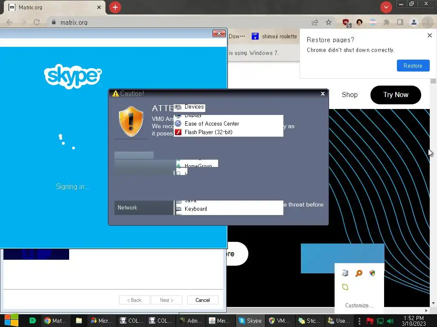Viewport: 437px width, 327px height.
Task: Close the Matrix.org tab
Action: coord(99,7)
